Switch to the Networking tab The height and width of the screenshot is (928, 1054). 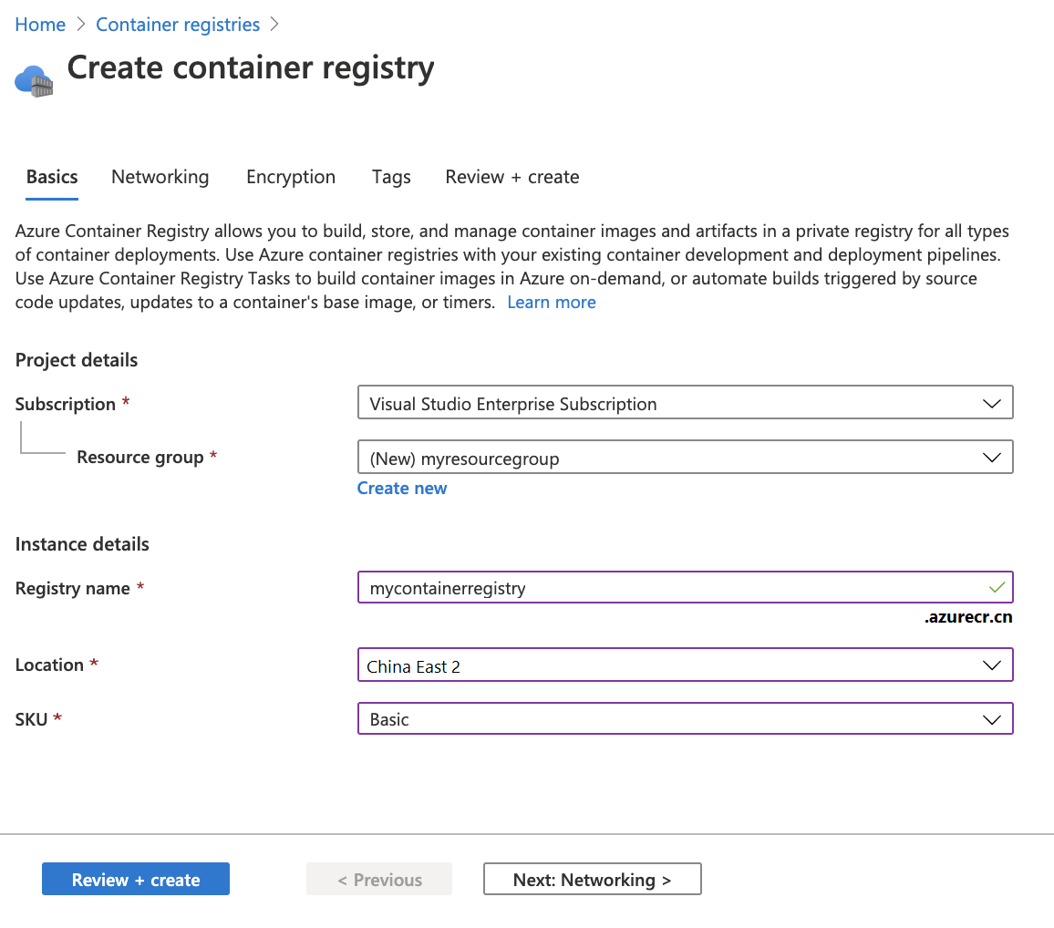tap(160, 177)
